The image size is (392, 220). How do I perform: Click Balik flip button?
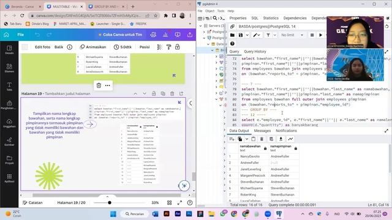(x=59, y=47)
